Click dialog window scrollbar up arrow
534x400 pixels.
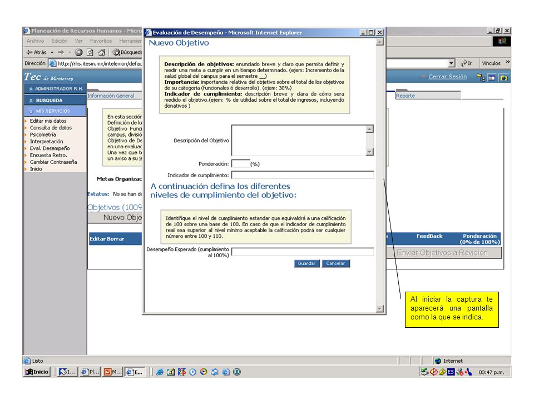tap(380, 42)
